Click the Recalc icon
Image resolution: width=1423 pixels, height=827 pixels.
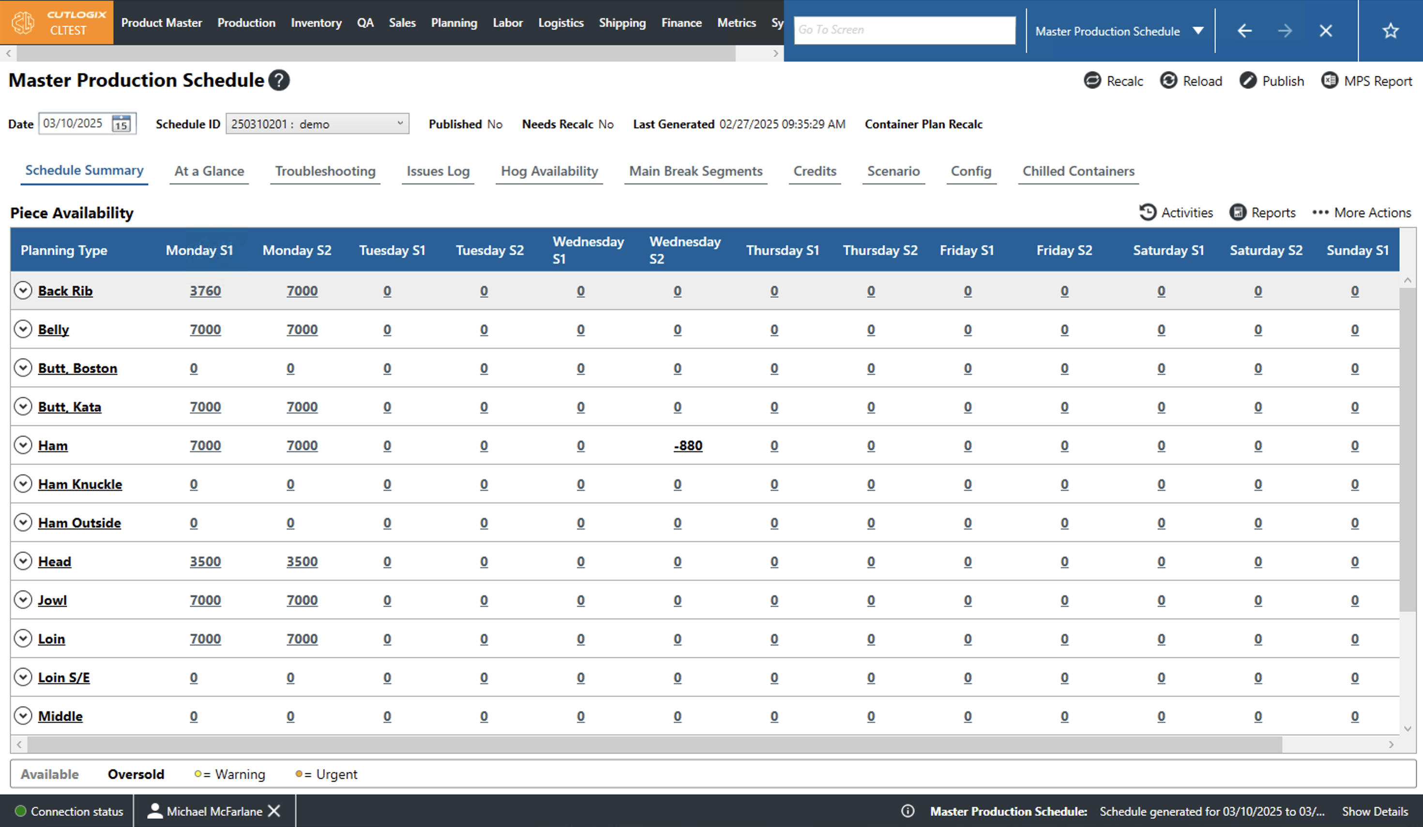(x=1092, y=81)
